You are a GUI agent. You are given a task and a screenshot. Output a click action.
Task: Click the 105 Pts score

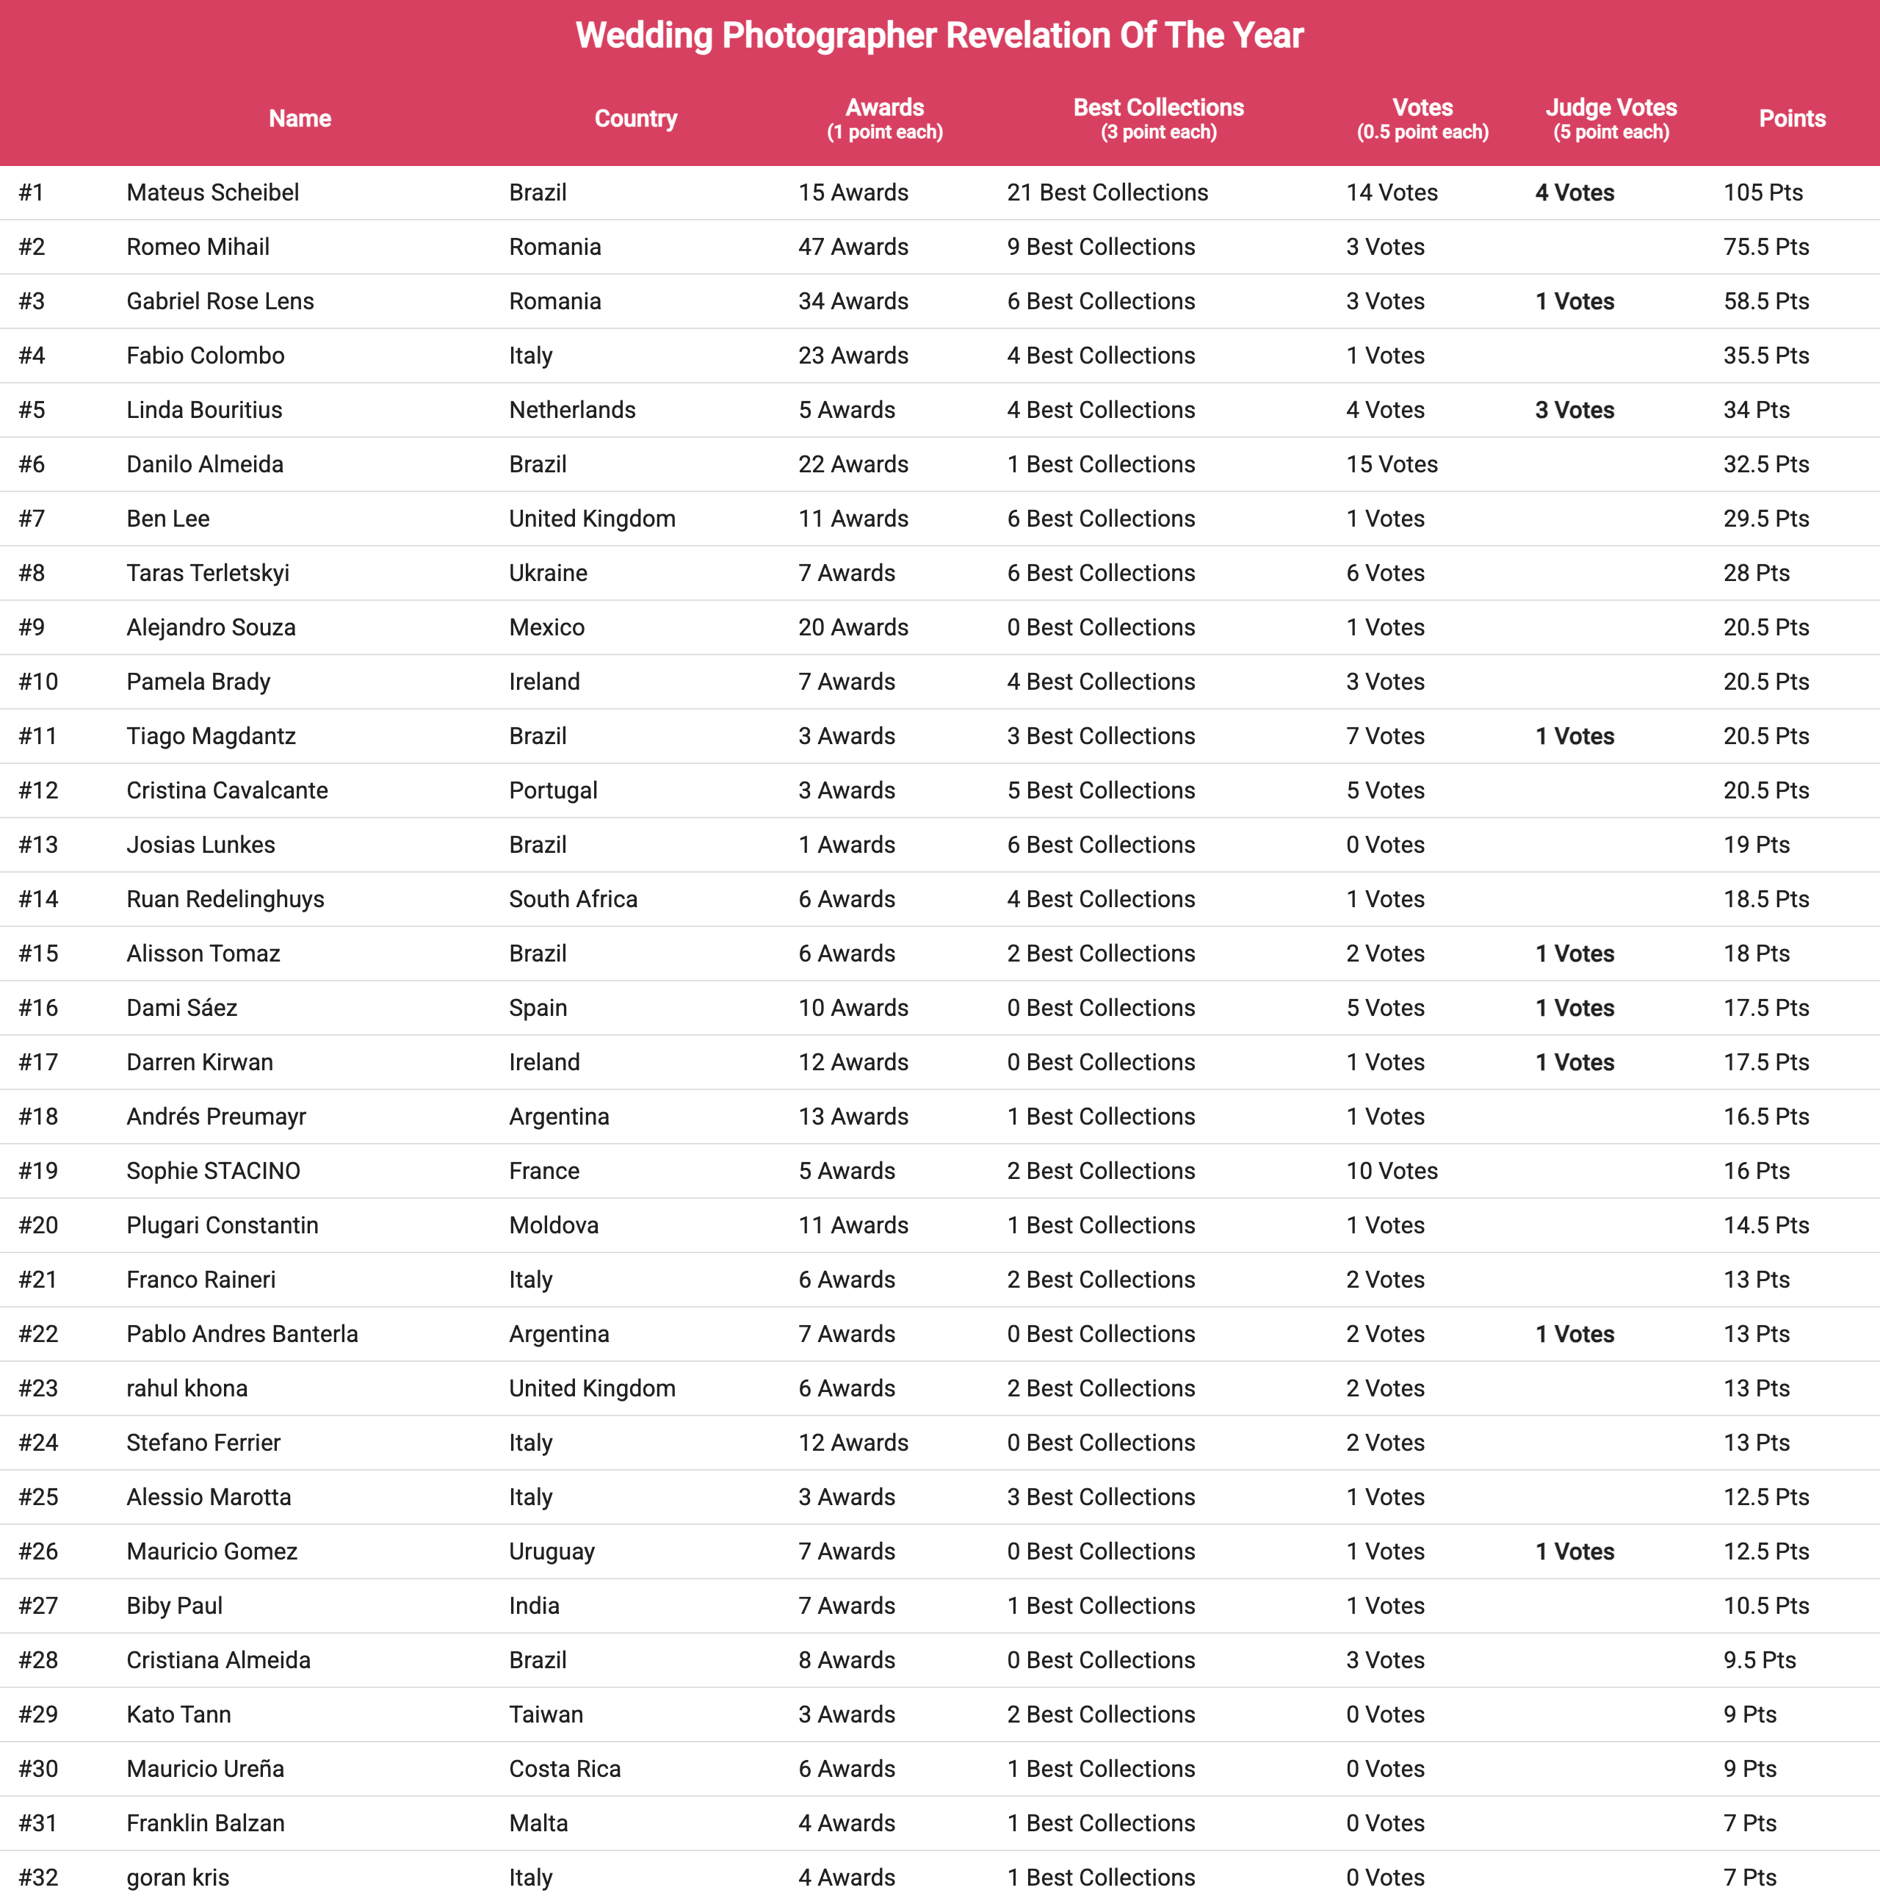(1762, 192)
